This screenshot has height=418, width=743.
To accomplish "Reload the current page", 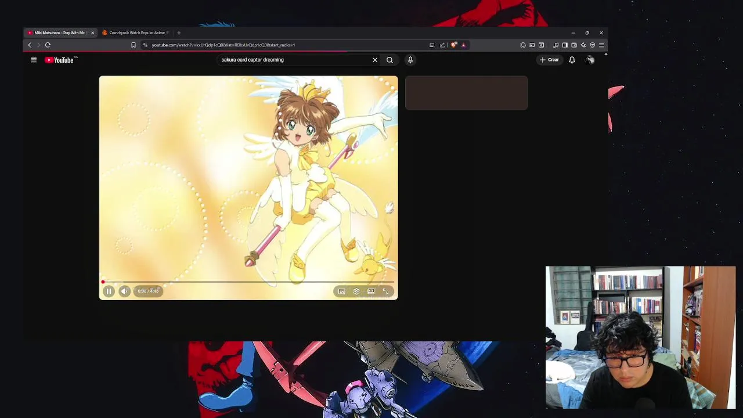I will pyautogui.click(x=48, y=45).
